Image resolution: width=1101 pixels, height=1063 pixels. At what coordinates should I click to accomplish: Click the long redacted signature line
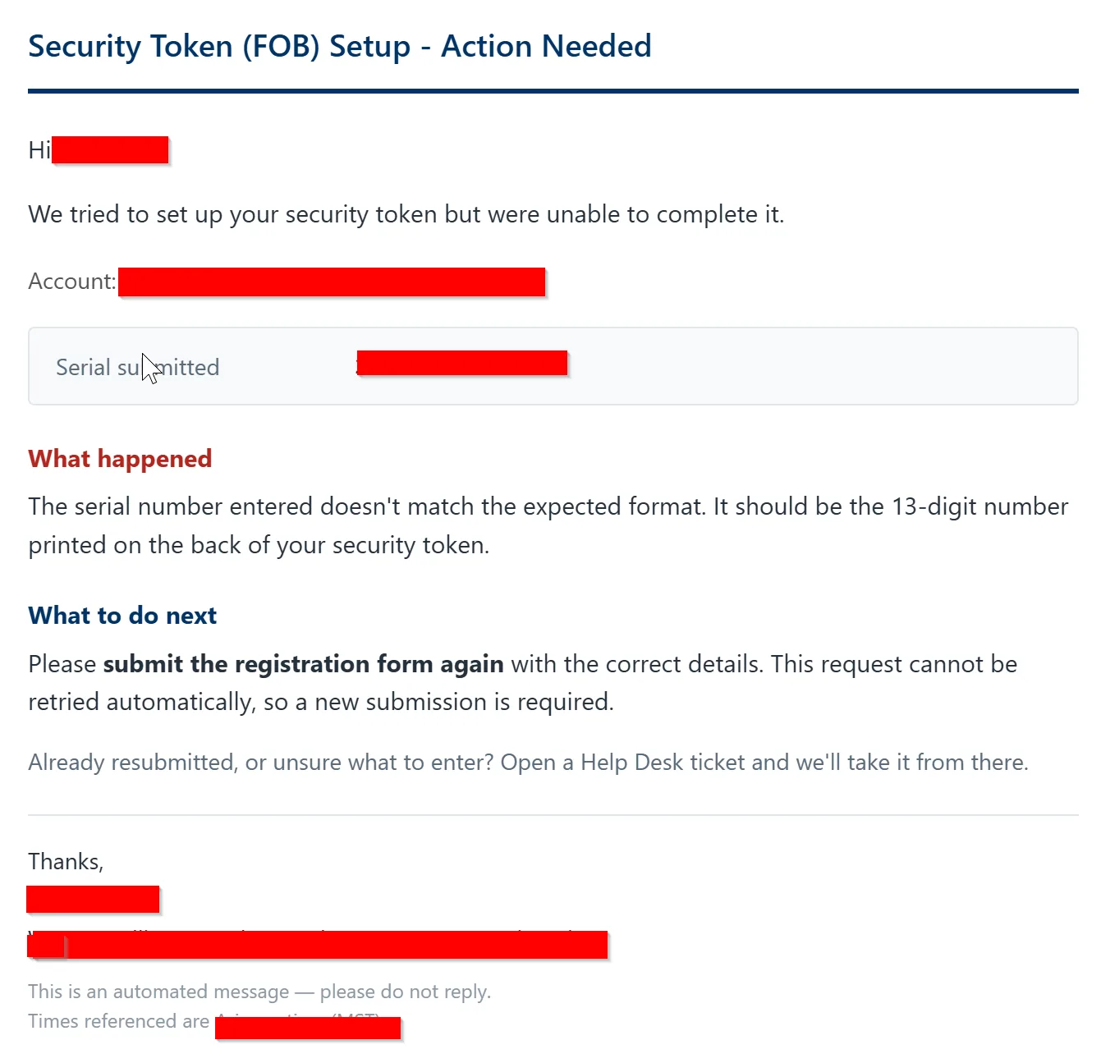[317, 945]
